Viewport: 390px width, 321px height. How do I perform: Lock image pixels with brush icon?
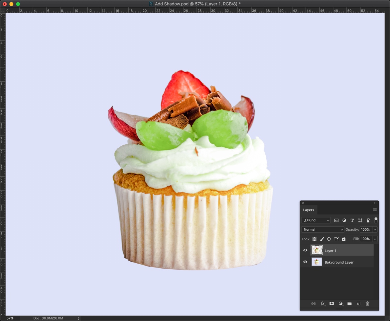point(322,239)
